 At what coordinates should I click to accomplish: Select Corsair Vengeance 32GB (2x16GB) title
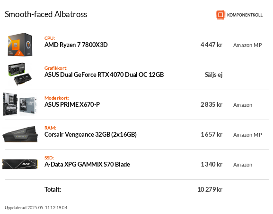point(90,134)
